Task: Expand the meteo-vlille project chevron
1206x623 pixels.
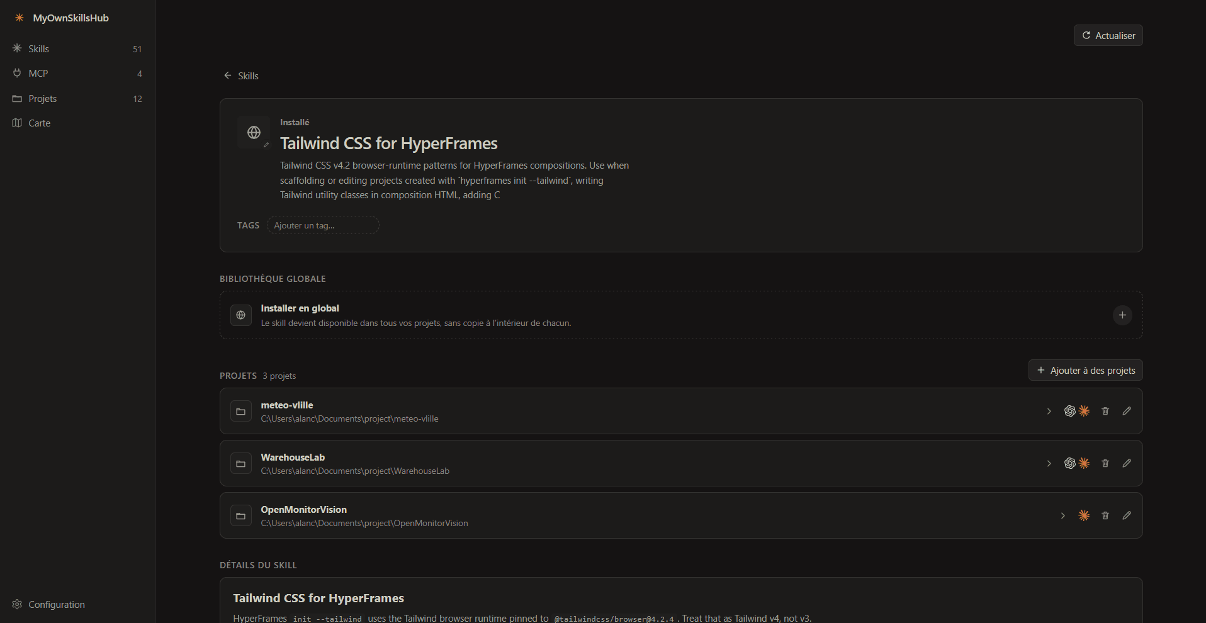Action: click(x=1049, y=411)
